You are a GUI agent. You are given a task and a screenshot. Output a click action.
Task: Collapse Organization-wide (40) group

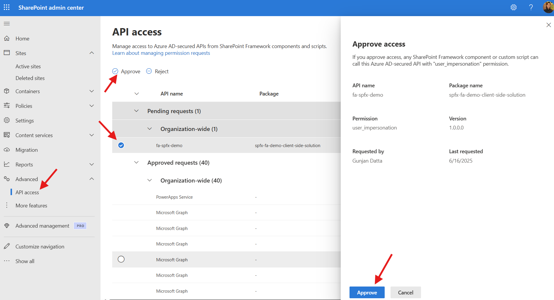(x=149, y=180)
